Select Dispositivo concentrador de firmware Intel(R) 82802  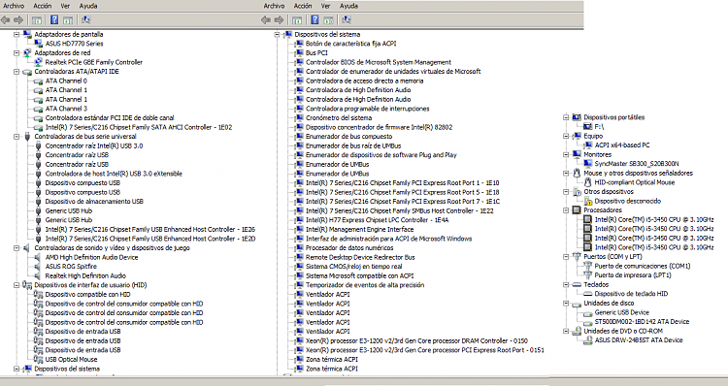coord(379,127)
